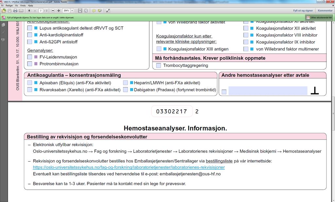The width and height of the screenshot is (335, 202).
Task: Open the Kommentar pane
Action: pos(325,10)
